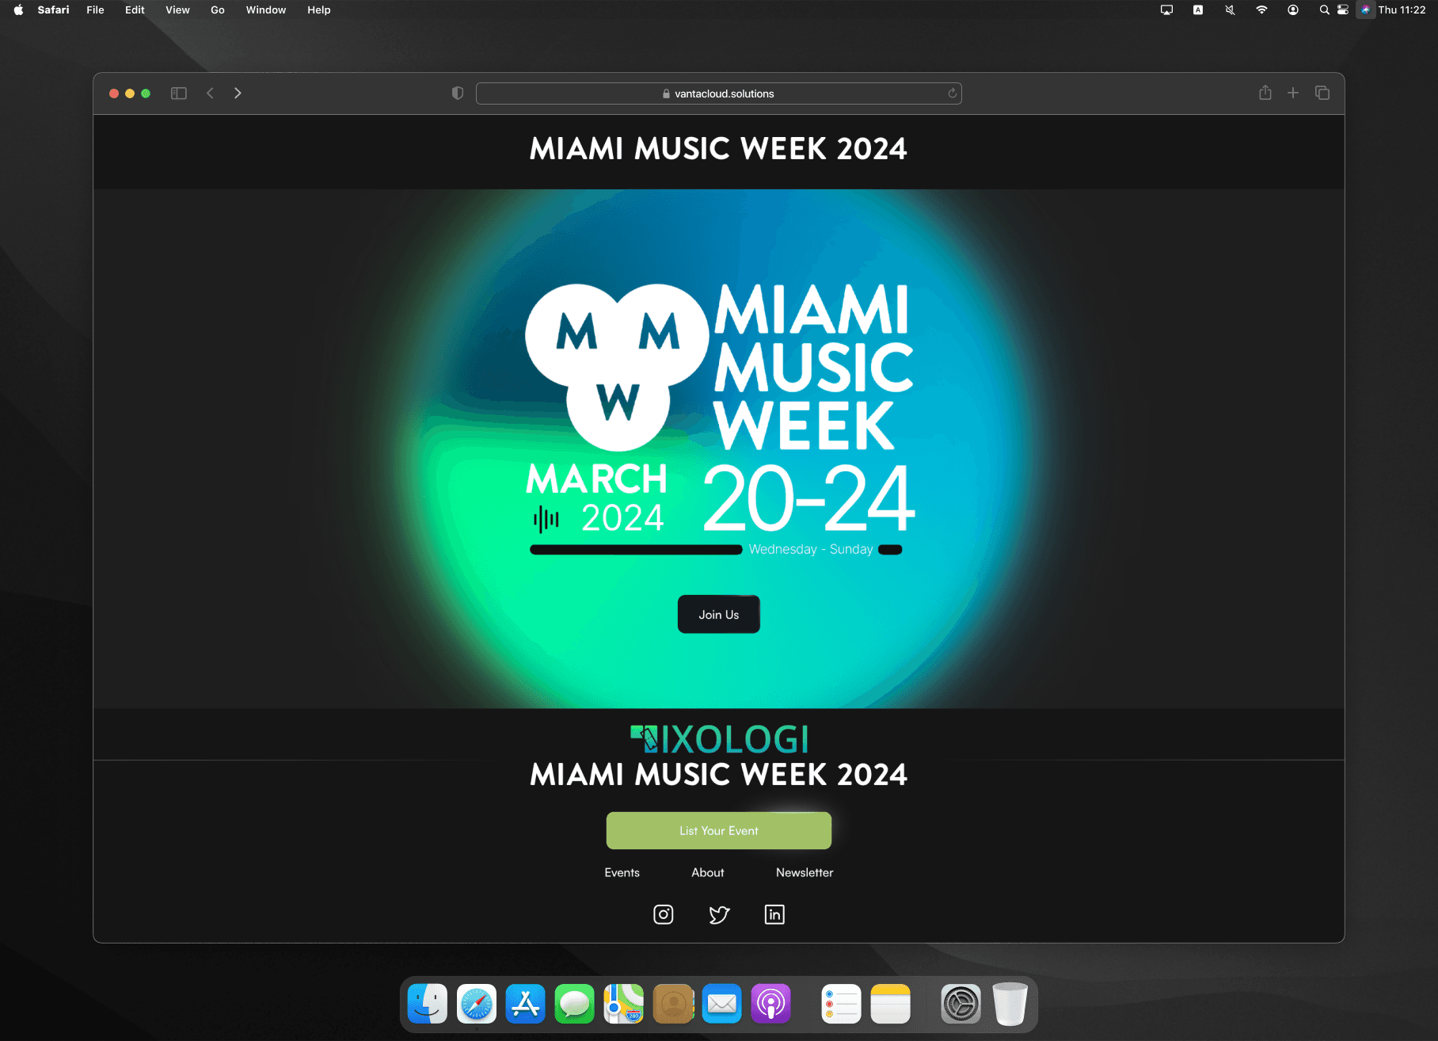The height and width of the screenshot is (1041, 1438).
Task: Click the Share icon in Safari toolbar
Action: pos(1265,93)
